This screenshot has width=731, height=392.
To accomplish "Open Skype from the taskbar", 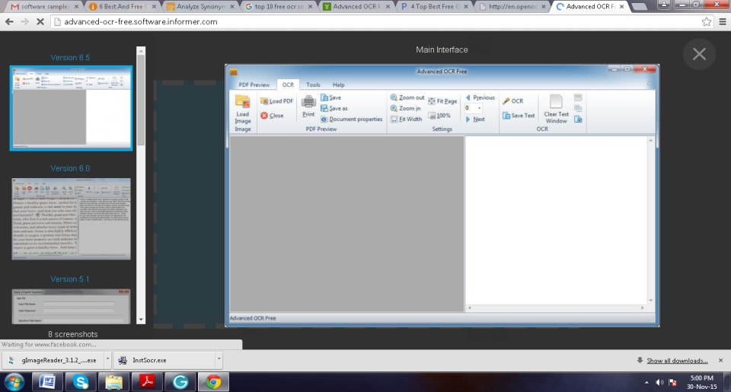I will coord(81,382).
